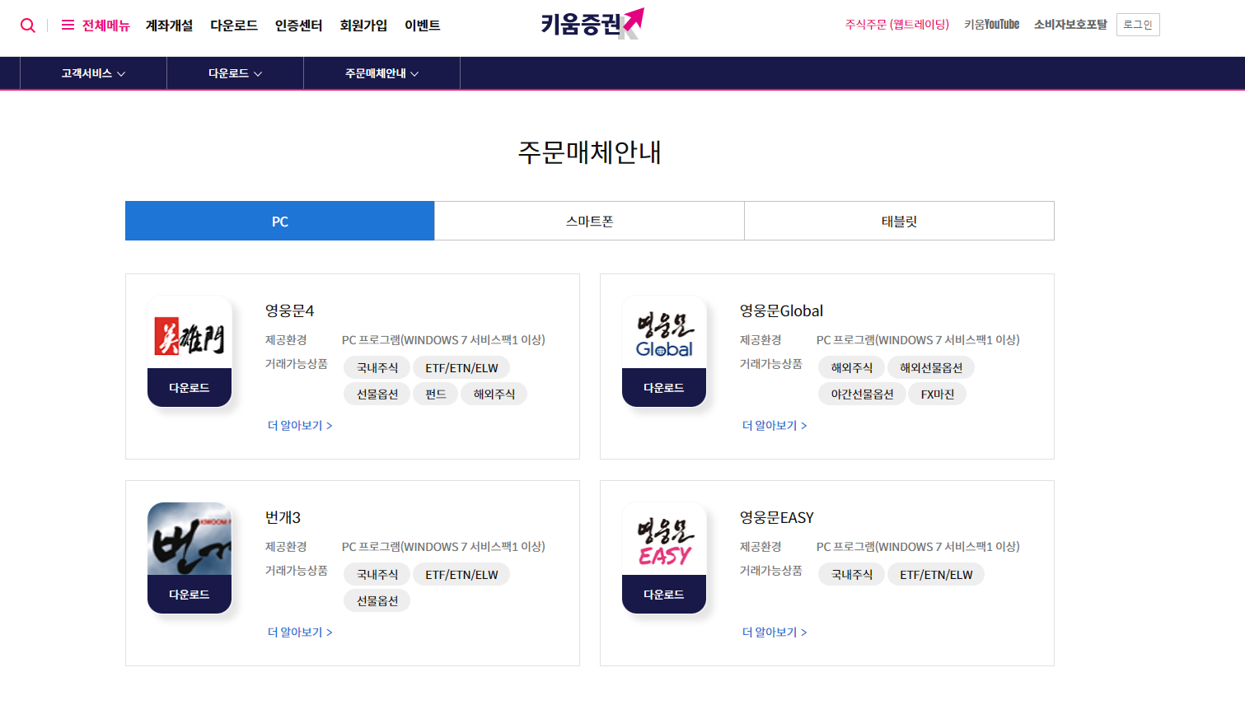Click 국내주식 tag under 영웅문EASY
Screen dimensions: 1245x705
click(x=852, y=574)
